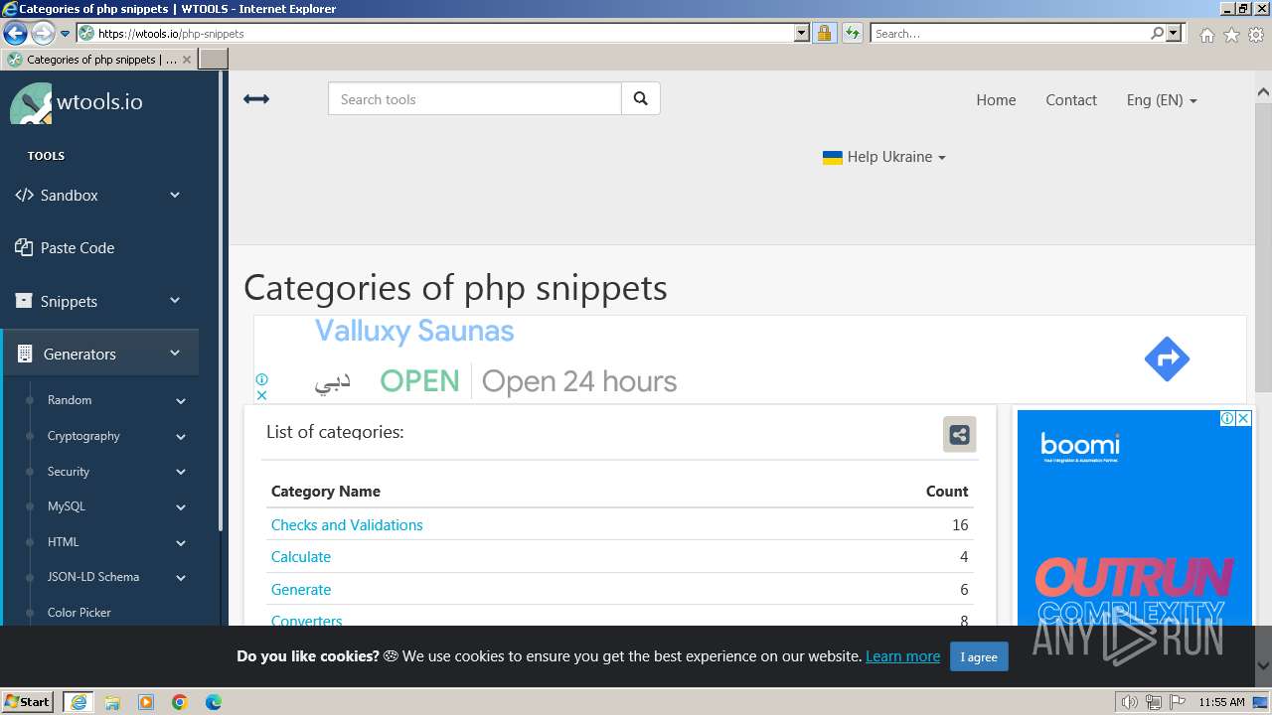The width and height of the screenshot is (1272, 715).
Task: Close the Valluxy Saunas ad with X
Action: click(261, 394)
